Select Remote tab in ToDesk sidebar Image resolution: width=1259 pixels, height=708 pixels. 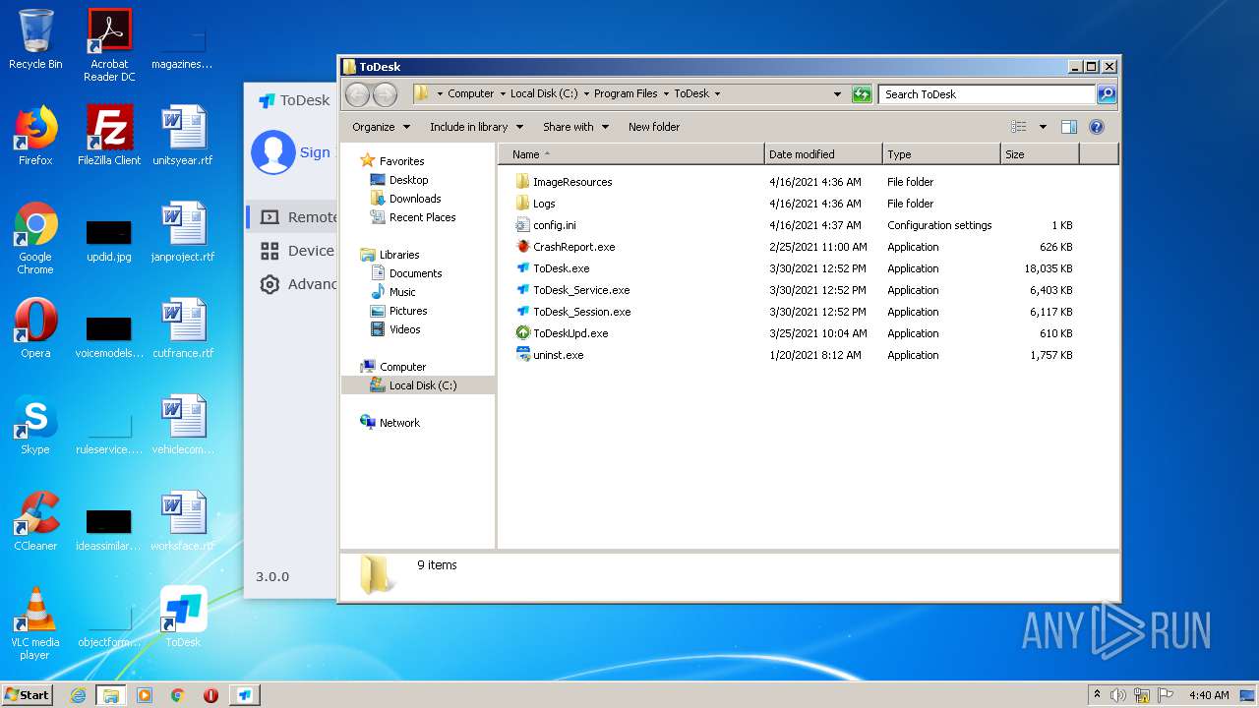coord(291,217)
